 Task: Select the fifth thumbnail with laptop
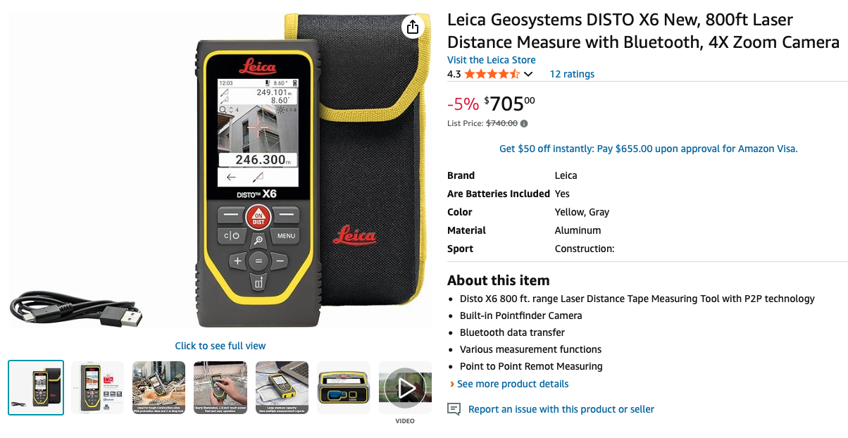tap(282, 387)
